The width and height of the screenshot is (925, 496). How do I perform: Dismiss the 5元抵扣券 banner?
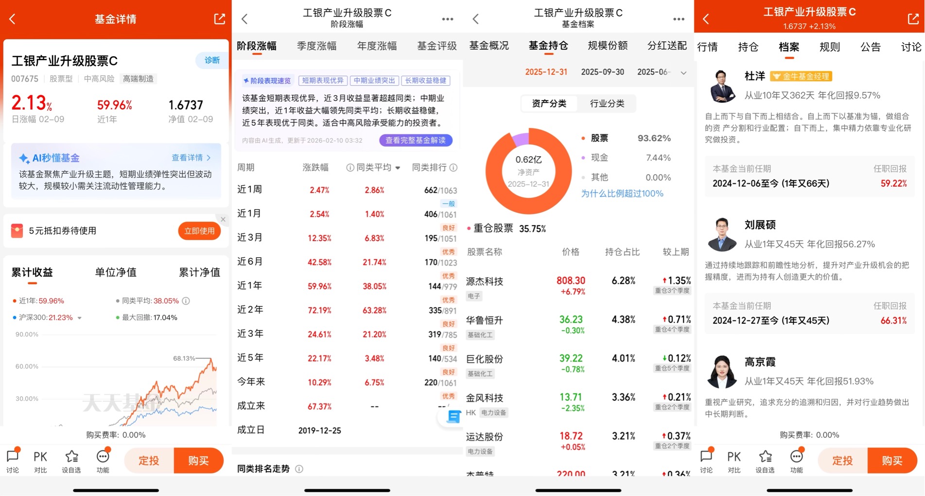223,219
